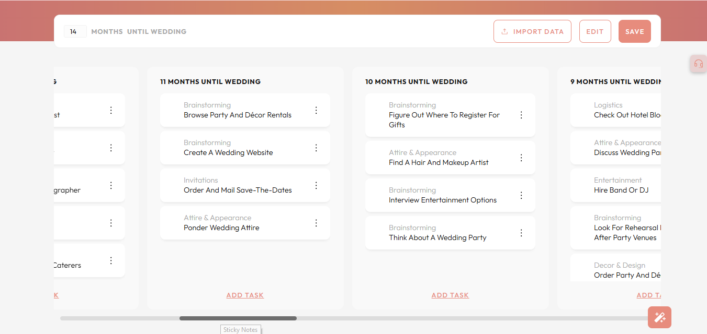Open options menu for Order And Mail Save-The-Dates
The width and height of the screenshot is (707, 334).
(316, 185)
